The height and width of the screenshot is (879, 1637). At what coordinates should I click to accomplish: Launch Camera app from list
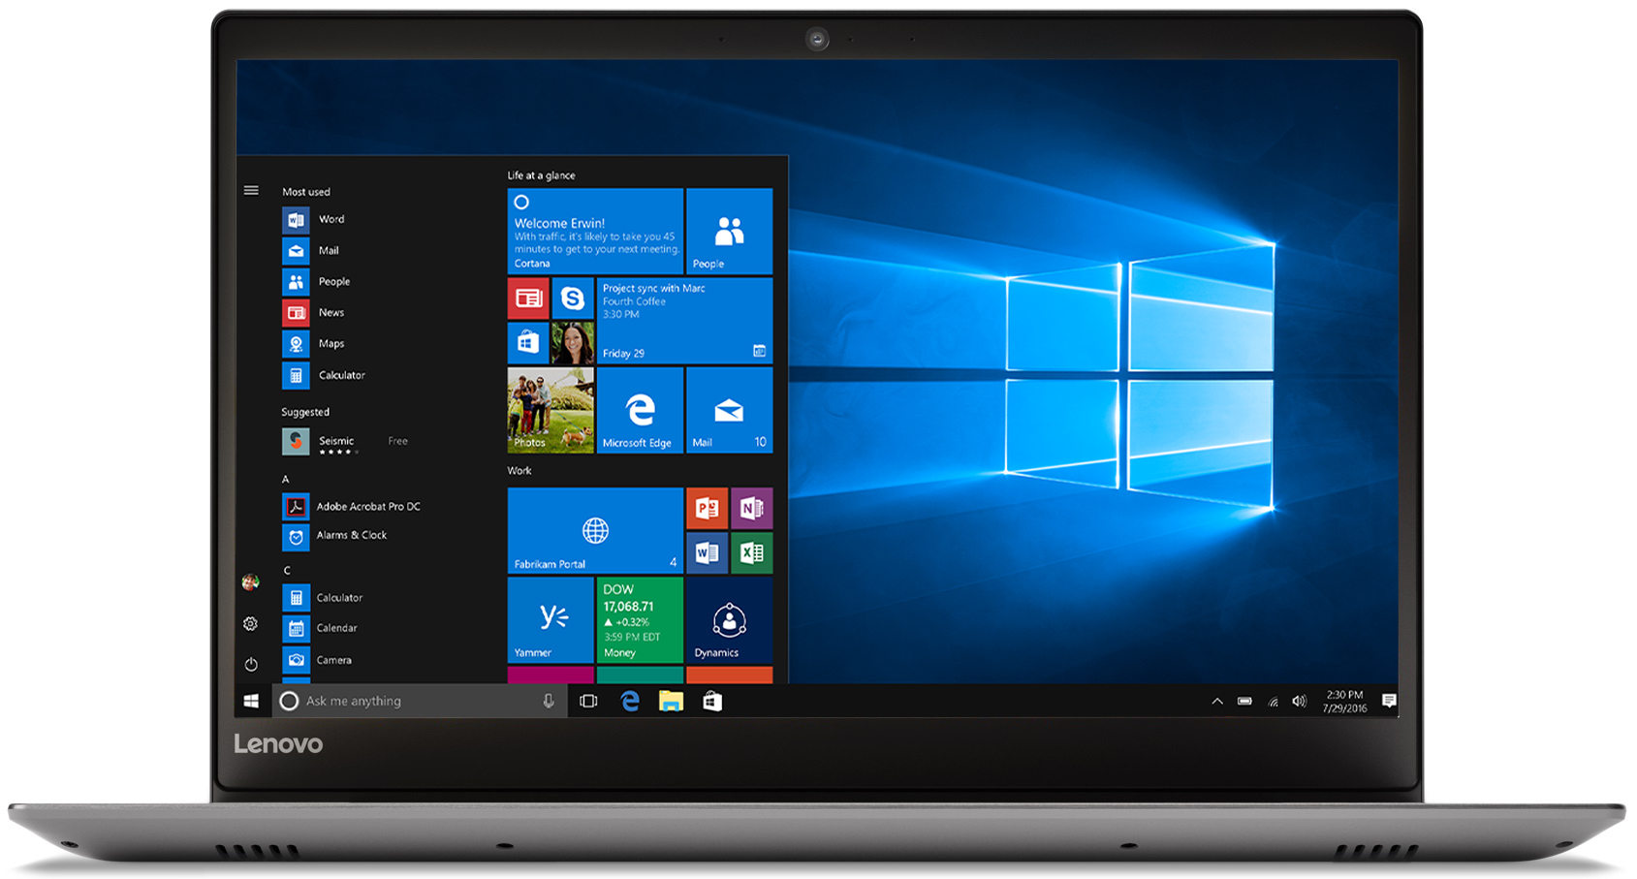pyautogui.click(x=317, y=660)
